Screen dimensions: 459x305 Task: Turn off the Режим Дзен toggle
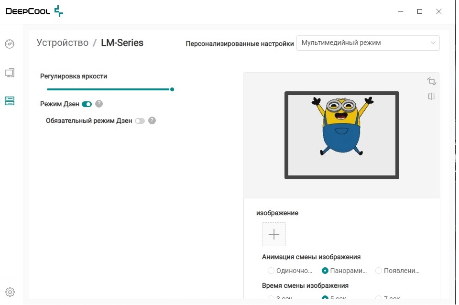tap(87, 104)
